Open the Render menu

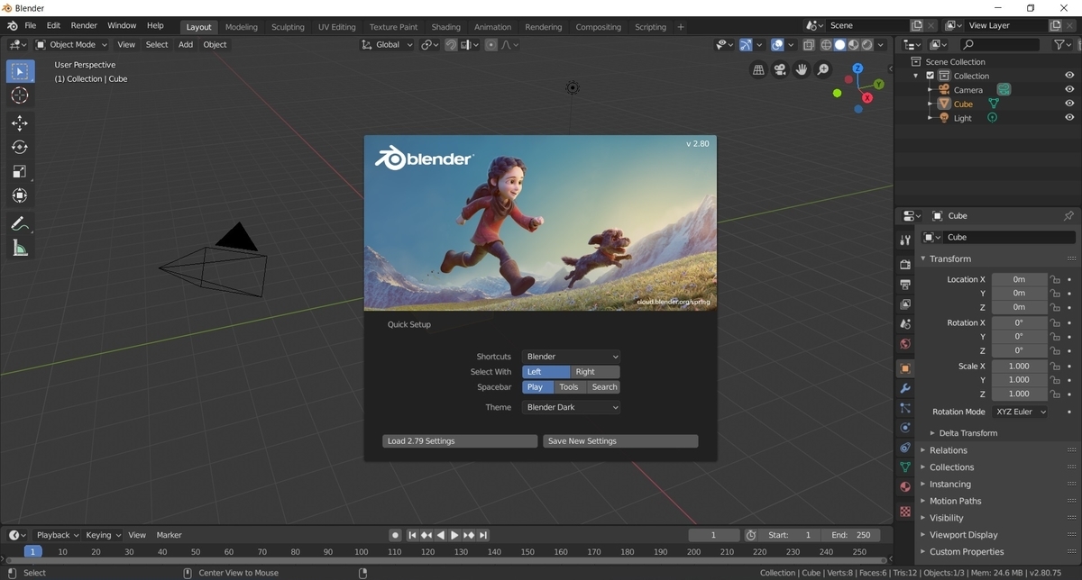point(84,26)
